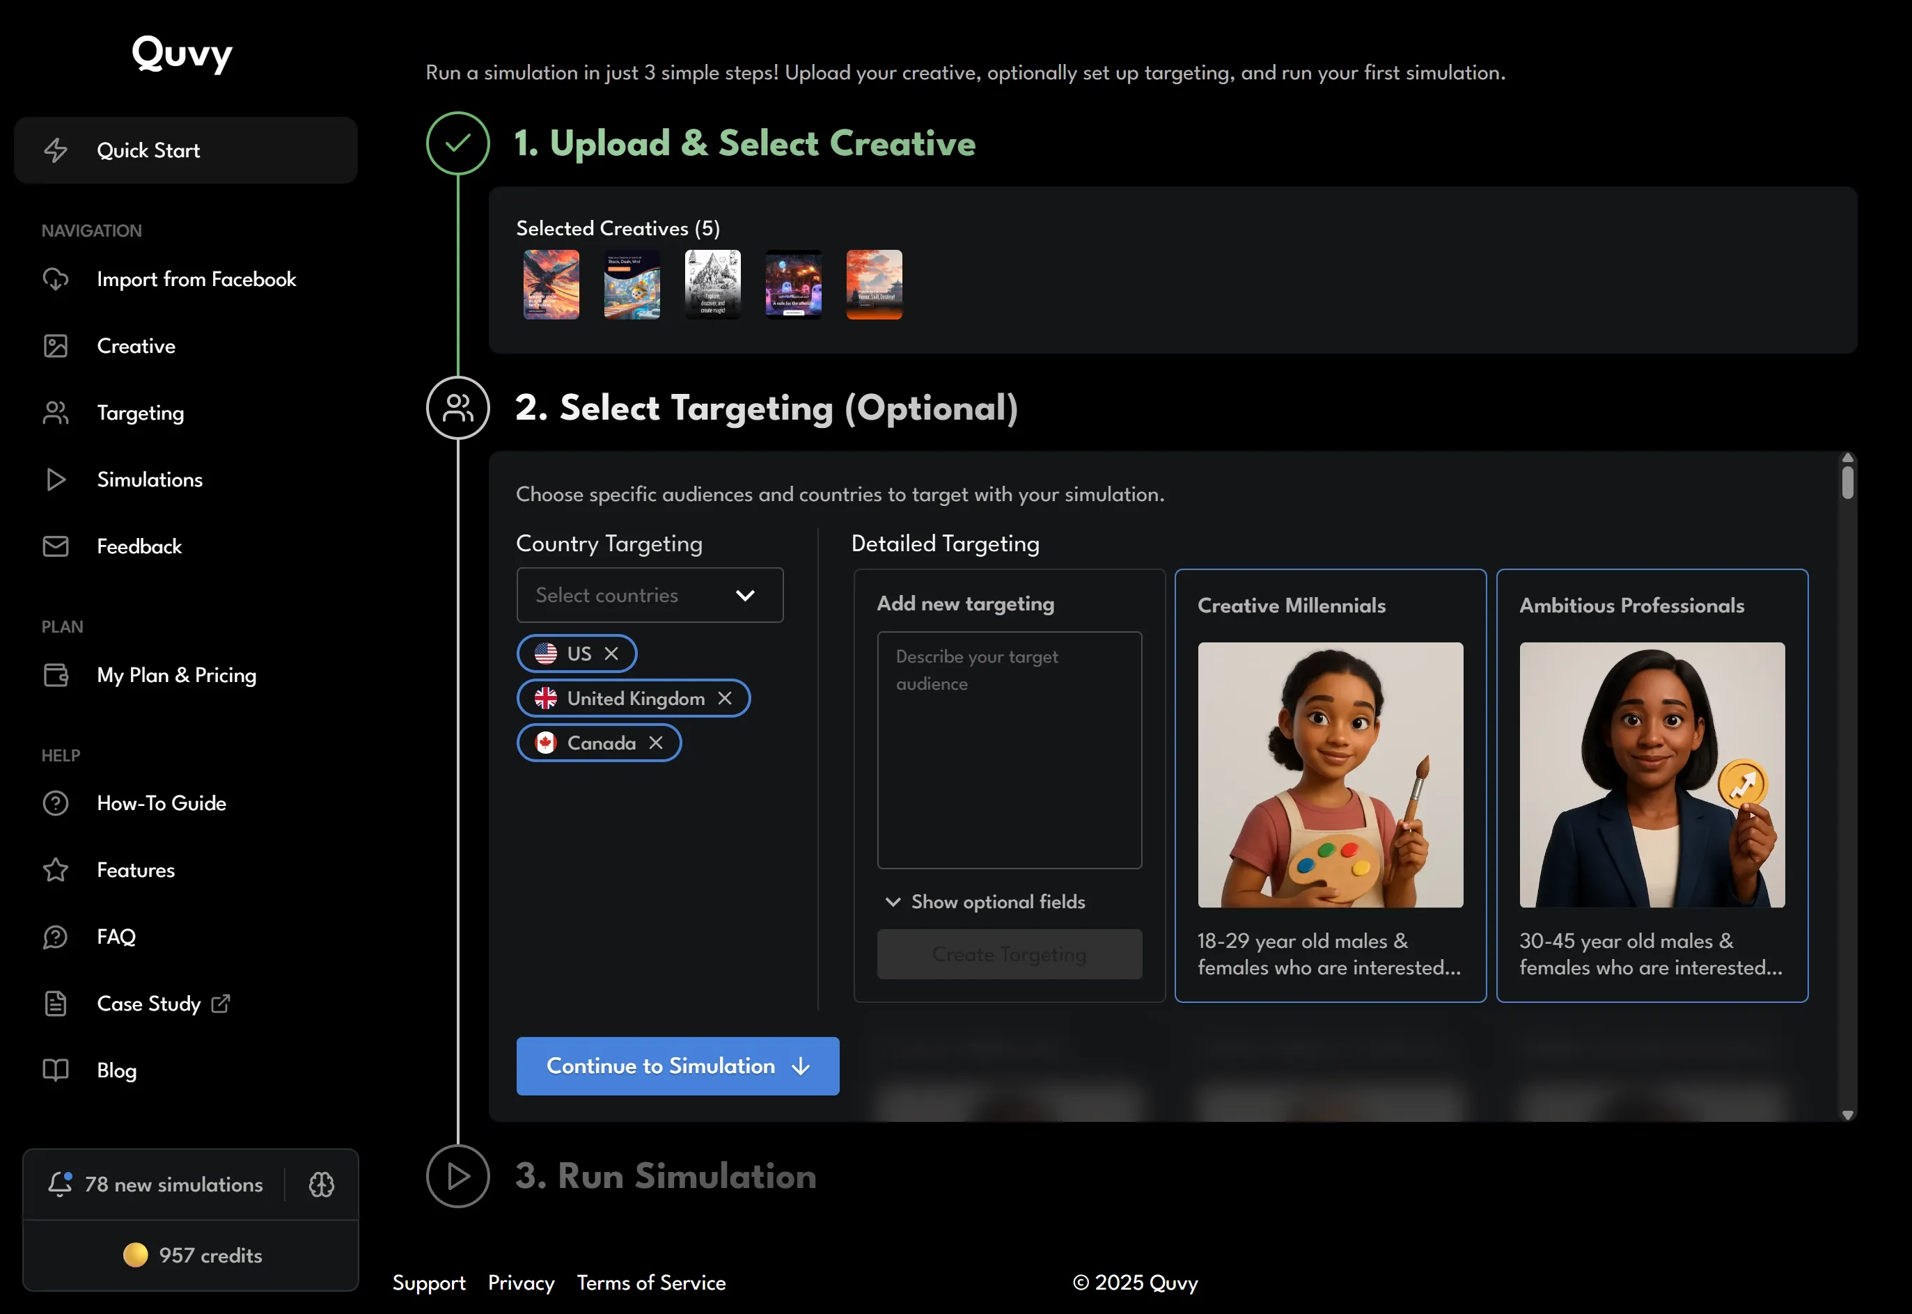Remove the US country tag
This screenshot has height=1314, width=1912.
click(611, 653)
